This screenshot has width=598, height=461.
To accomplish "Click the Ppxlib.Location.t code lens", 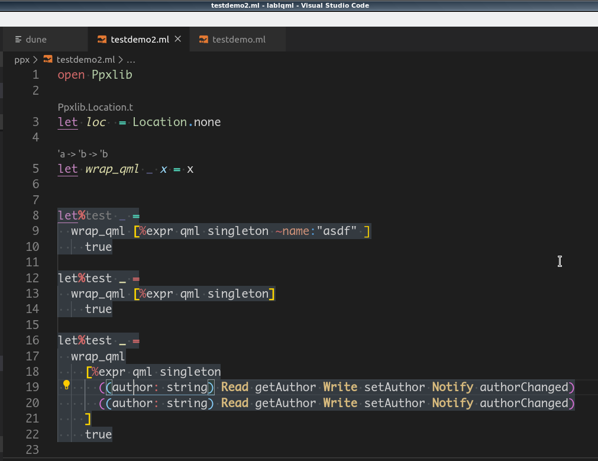I will point(95,107).
